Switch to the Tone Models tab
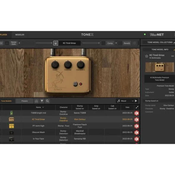 (6, 101)
